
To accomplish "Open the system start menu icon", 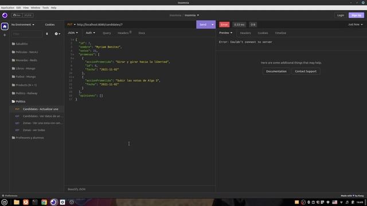I will click(x=5, y=202).
